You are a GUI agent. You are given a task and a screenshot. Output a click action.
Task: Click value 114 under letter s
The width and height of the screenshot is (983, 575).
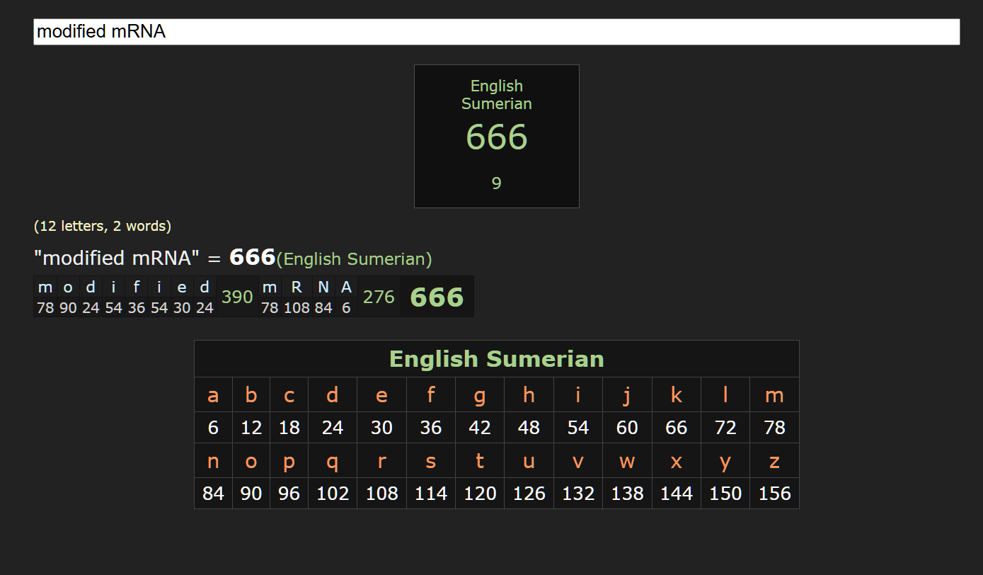tap(431, 494)
